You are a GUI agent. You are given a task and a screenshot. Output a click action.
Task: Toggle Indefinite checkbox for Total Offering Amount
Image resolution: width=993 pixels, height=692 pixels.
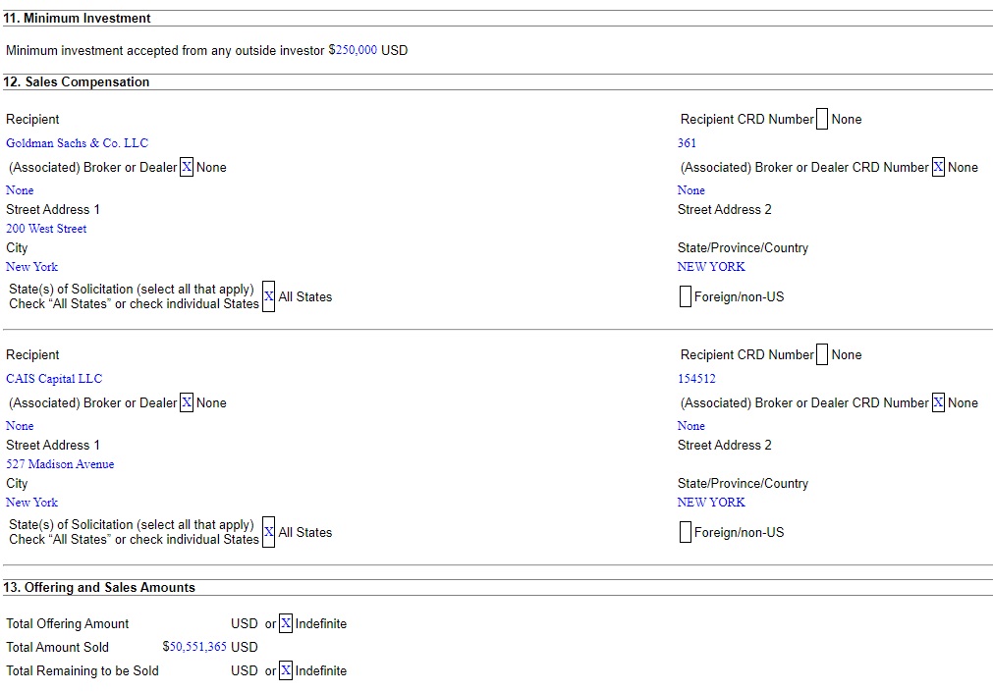286,624
